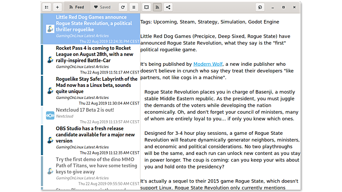Viewport: 342px width, 192px height.
Task: Click the selected Rogue State Revolution article
Action: pyautogui.click(x=96, y=26)
